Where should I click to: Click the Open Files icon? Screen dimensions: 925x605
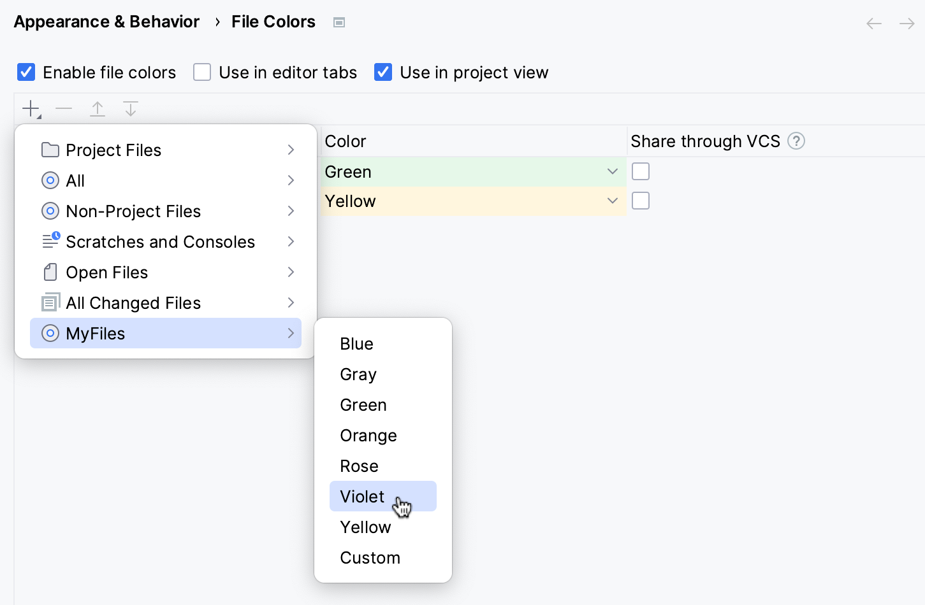click(x=50, y=272)
